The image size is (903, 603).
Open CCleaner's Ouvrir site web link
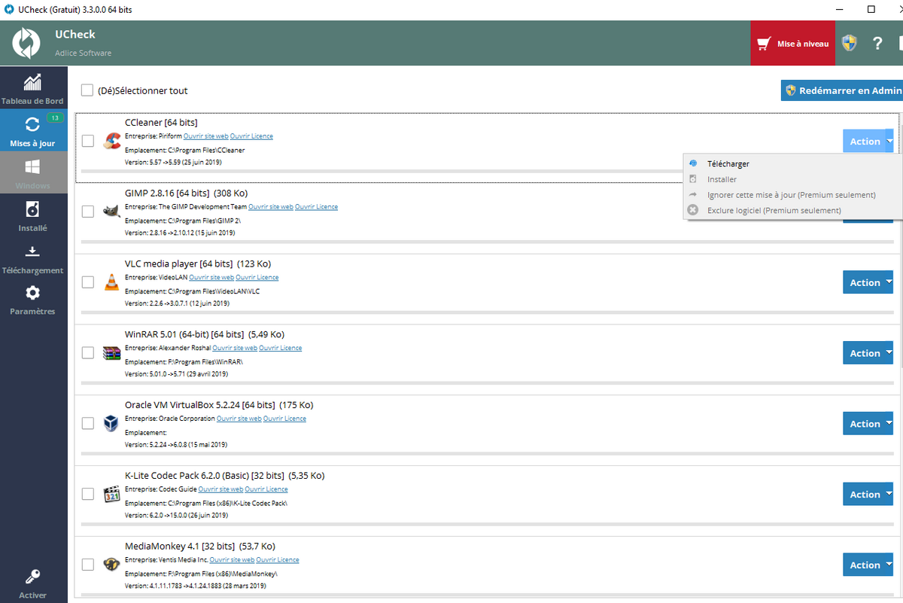pos(205,136)
